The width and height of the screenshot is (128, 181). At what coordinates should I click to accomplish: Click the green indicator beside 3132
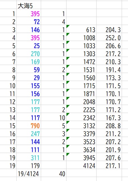point(68,122)
